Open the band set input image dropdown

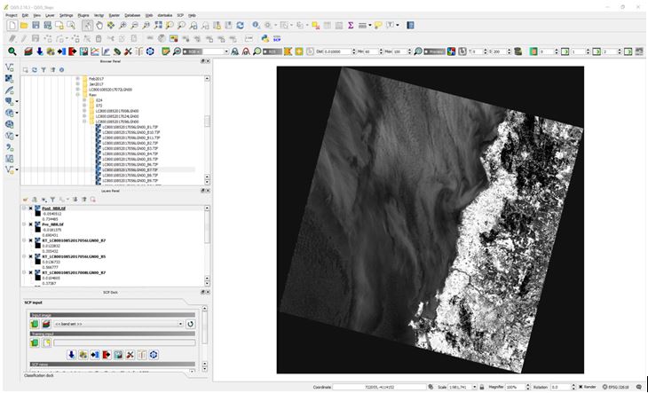(x=118, y=324)
